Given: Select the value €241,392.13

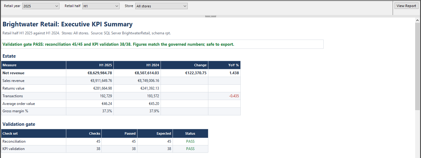Looking at the screenshot, I should tap(150, 88).
